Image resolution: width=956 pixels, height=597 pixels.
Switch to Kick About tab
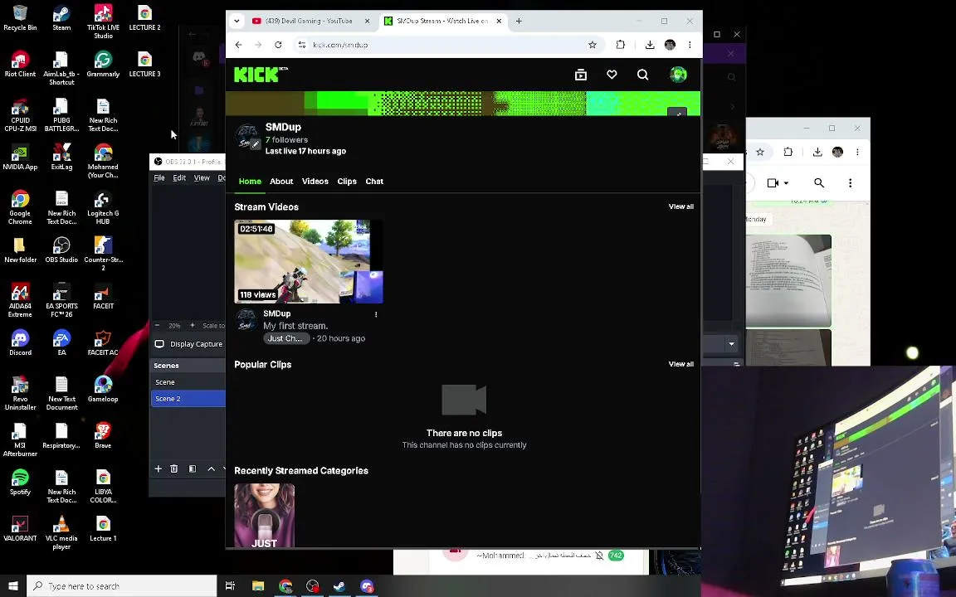(x=281, y=182)
